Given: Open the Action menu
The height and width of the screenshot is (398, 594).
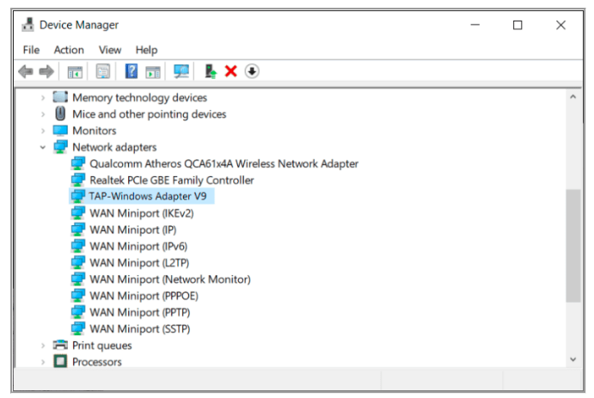Looking at the screenshot, I should (69, 50).
